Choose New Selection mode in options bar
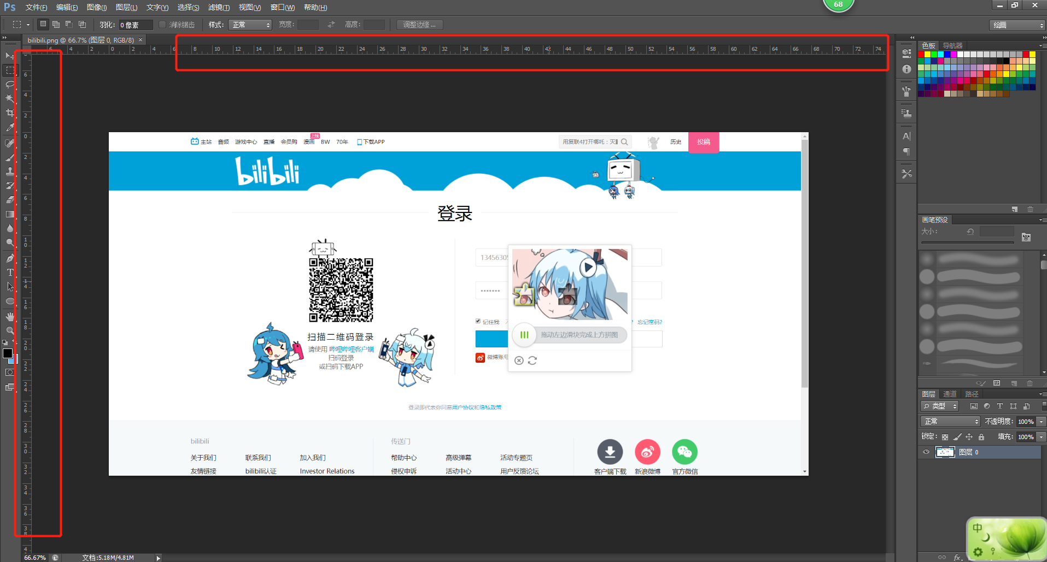This screenshot has width=1047, height=562. [x=43, y=24]
